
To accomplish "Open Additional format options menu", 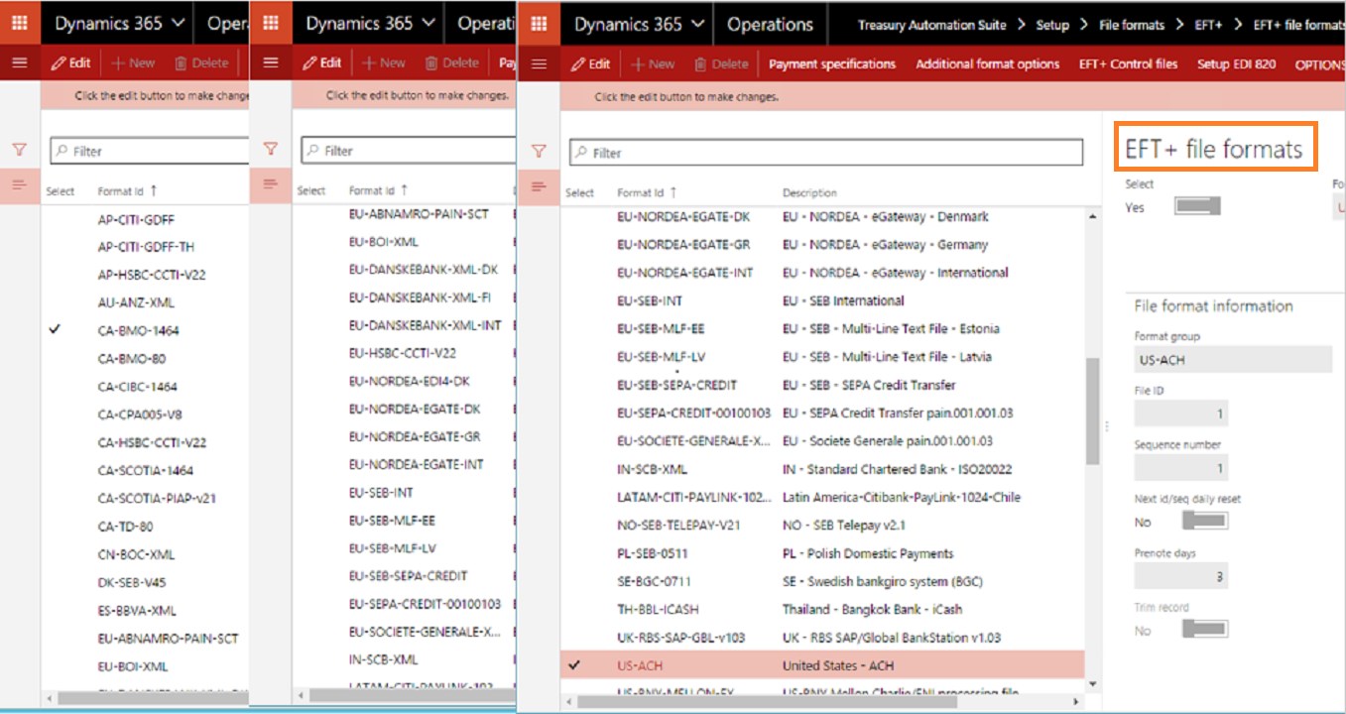I will tap(987, 63).
